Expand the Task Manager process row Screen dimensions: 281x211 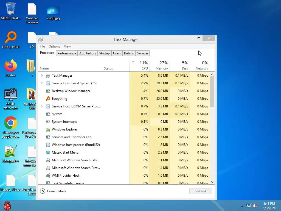42,76
